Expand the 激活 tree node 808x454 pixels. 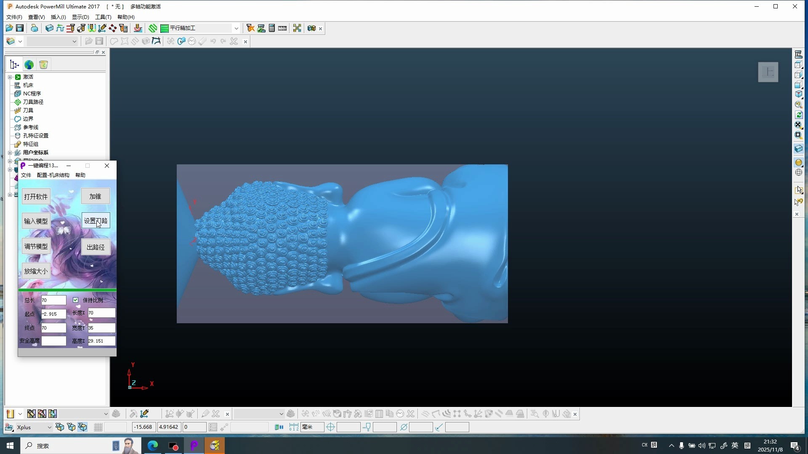click(x=10, y=77)
